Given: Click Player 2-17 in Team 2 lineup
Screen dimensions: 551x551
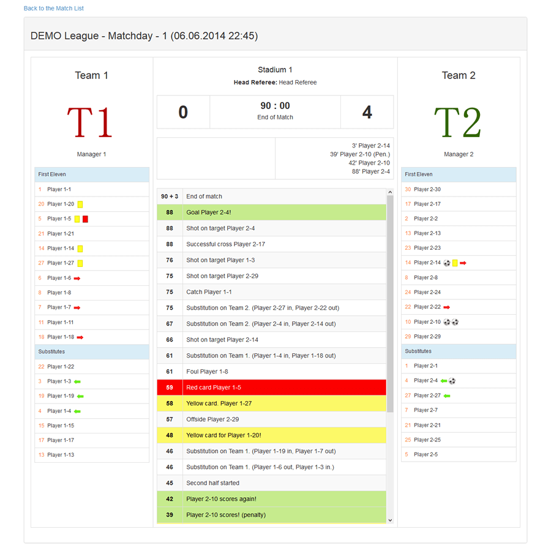Looking at the screenshot, I should [x=459, y=204].
